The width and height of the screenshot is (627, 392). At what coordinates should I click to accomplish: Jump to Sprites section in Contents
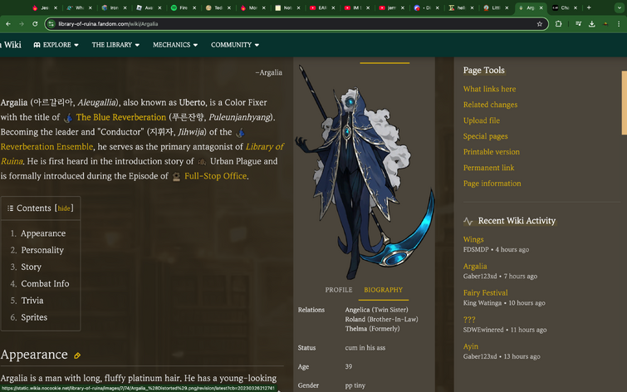pos(34,317)
